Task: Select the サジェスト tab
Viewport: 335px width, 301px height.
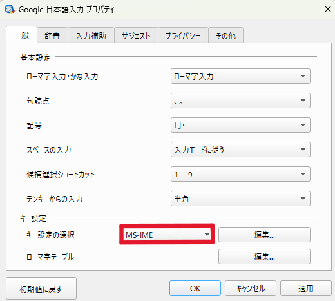Action: (136, 35)
